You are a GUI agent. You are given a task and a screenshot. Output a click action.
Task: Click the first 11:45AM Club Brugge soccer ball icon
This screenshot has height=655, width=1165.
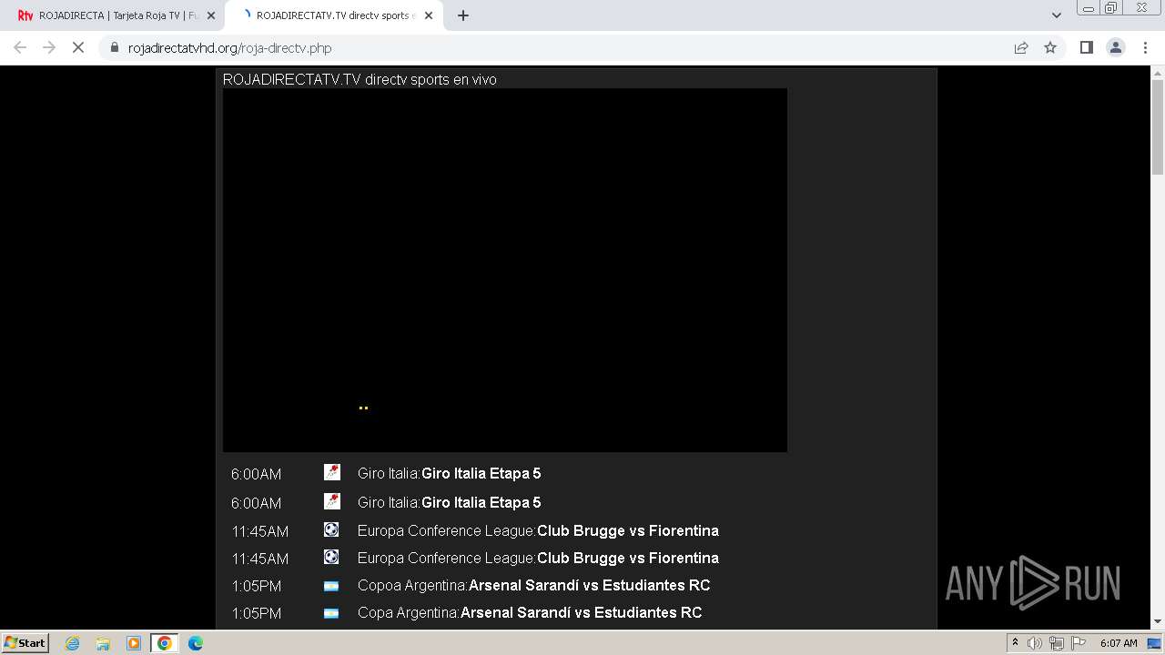point(331,529)
